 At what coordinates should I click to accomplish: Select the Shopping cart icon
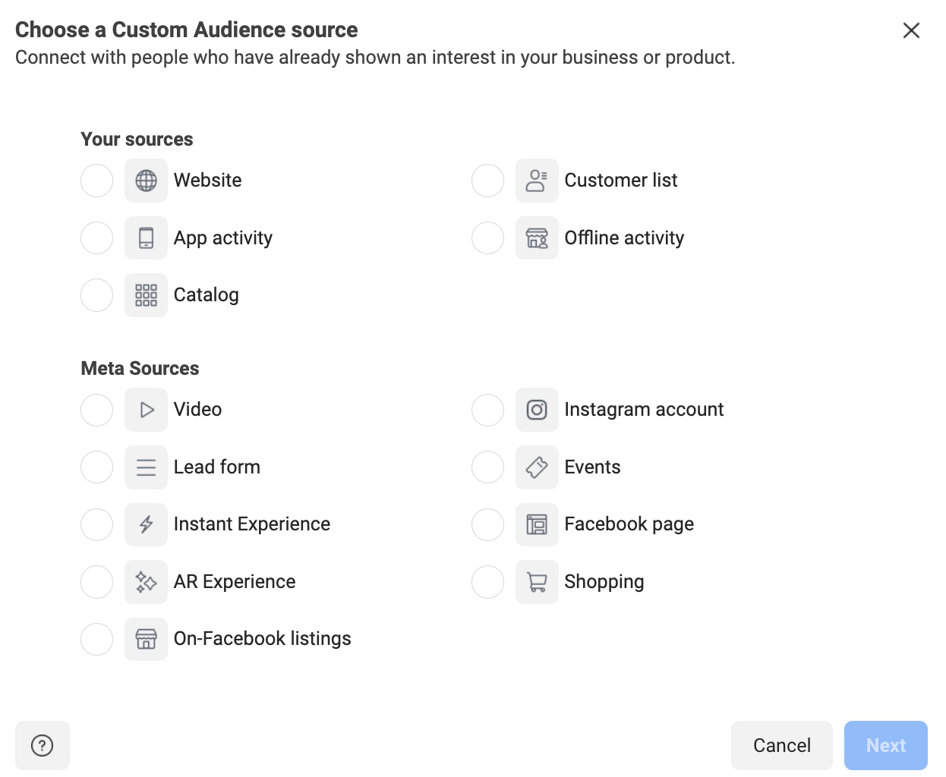coord(537,582)
